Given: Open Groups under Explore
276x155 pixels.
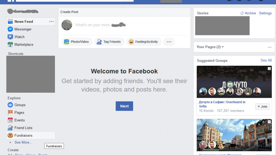Looking at the screenshot, I should pyautogui.click(x=20, y=105).
